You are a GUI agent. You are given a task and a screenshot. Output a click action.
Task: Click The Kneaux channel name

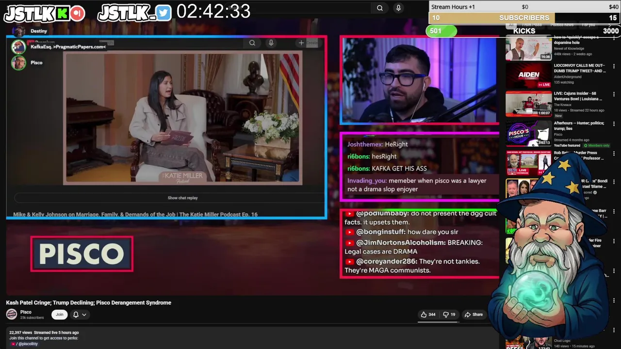coord(563,105)
